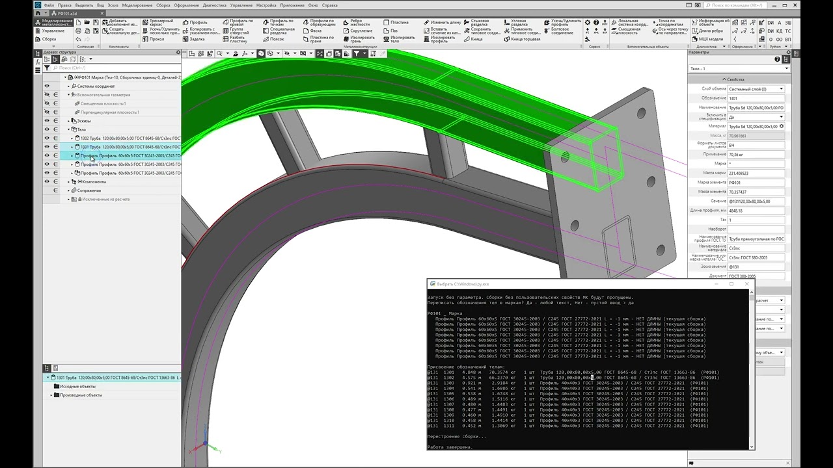The width and height of the screenshot is (833, 468).
Task: Click the Save document icon
Action: [97, 22]
